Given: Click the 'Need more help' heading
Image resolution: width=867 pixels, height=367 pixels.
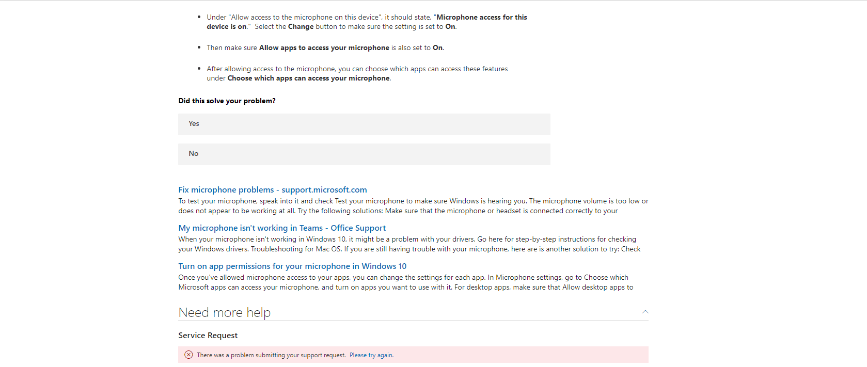Looking at the screenshot, I should [225, 313].
